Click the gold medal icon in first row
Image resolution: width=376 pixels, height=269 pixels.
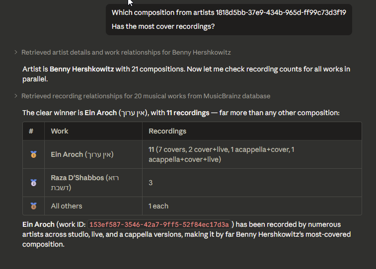point(33,154)
